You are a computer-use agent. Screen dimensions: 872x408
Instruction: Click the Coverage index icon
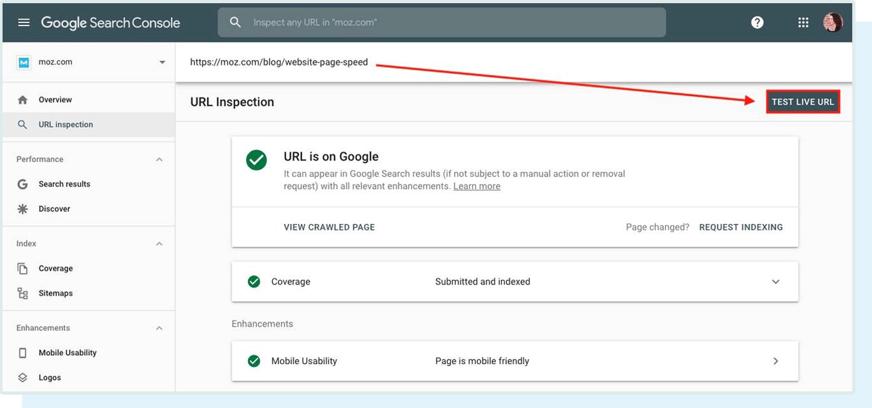coord(24,268)
